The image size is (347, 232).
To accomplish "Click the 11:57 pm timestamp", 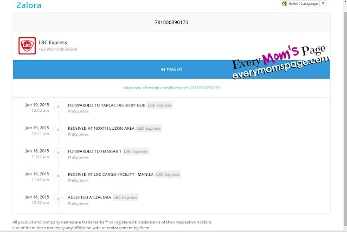I will tap(40, 156).
